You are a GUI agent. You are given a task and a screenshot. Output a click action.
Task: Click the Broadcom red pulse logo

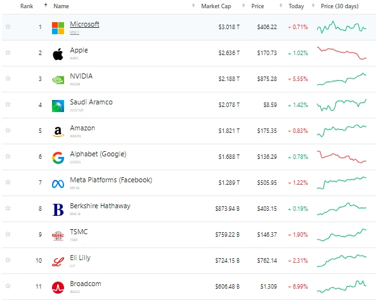tap(58, 287)
